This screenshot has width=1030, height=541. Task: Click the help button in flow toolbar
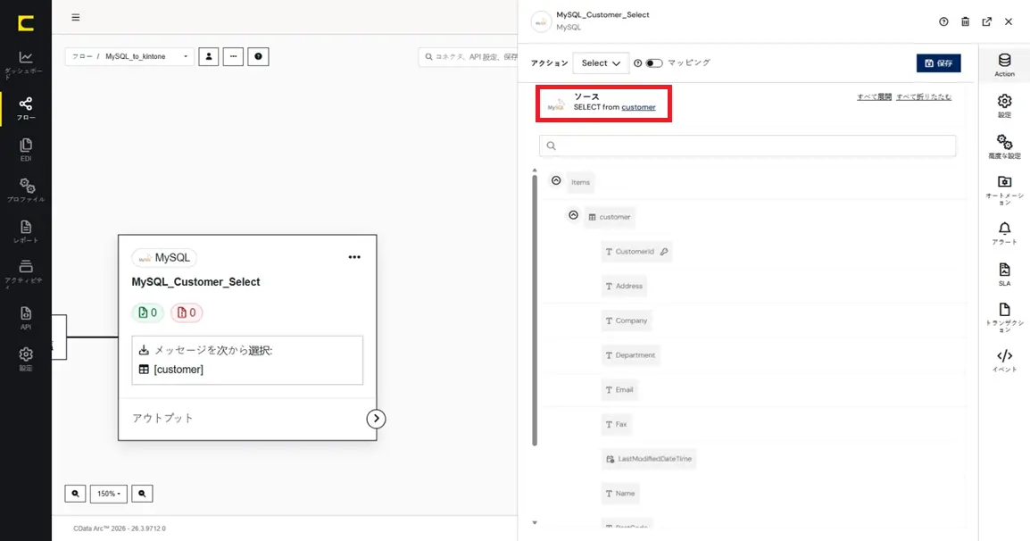[258, 56]
